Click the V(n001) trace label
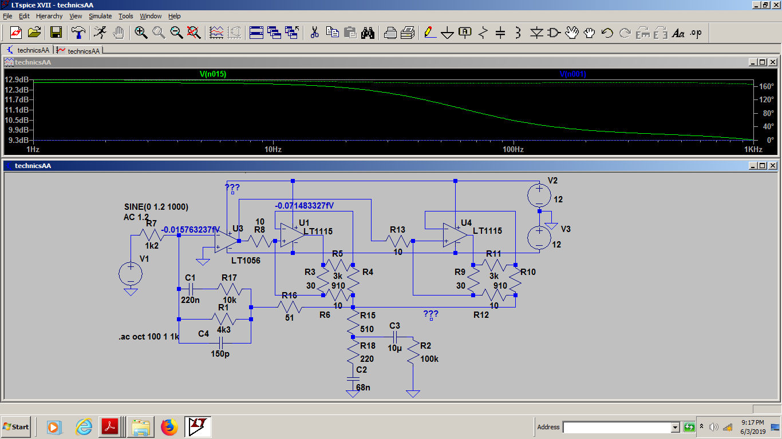The image size is (782, 439). (573, 74)
